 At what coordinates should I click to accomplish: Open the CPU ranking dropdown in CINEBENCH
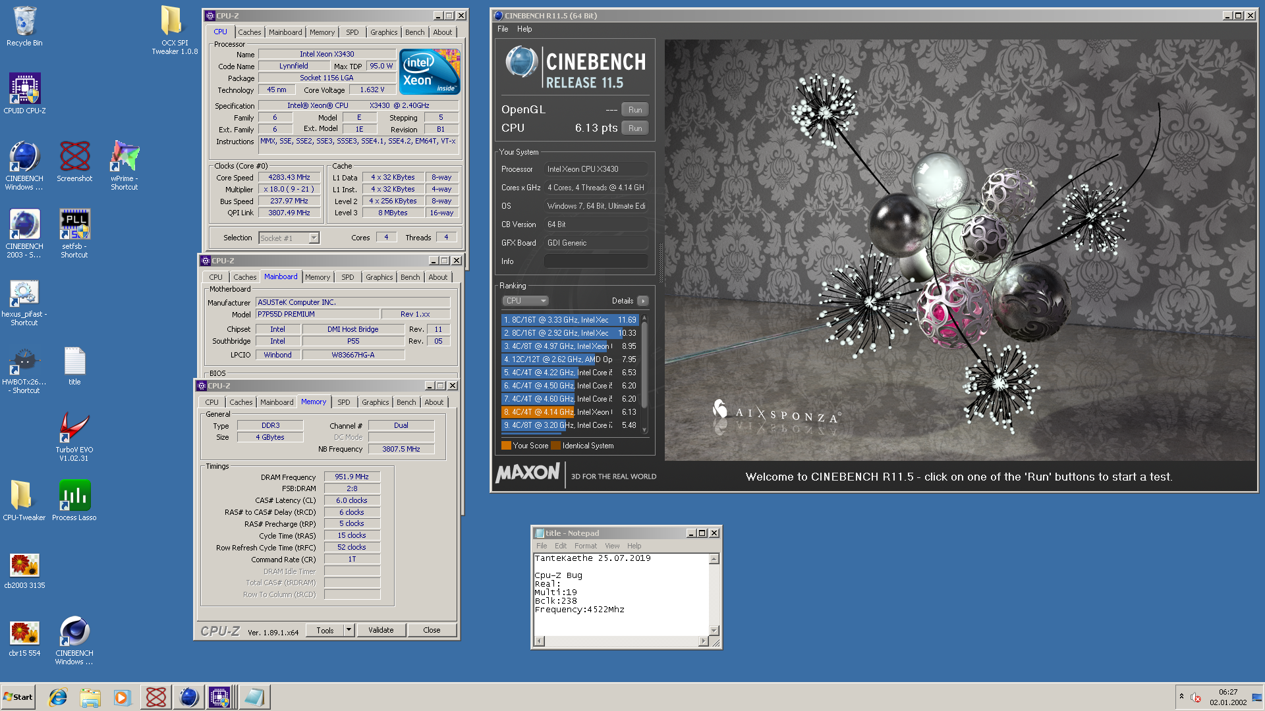(x=526, y=301)
